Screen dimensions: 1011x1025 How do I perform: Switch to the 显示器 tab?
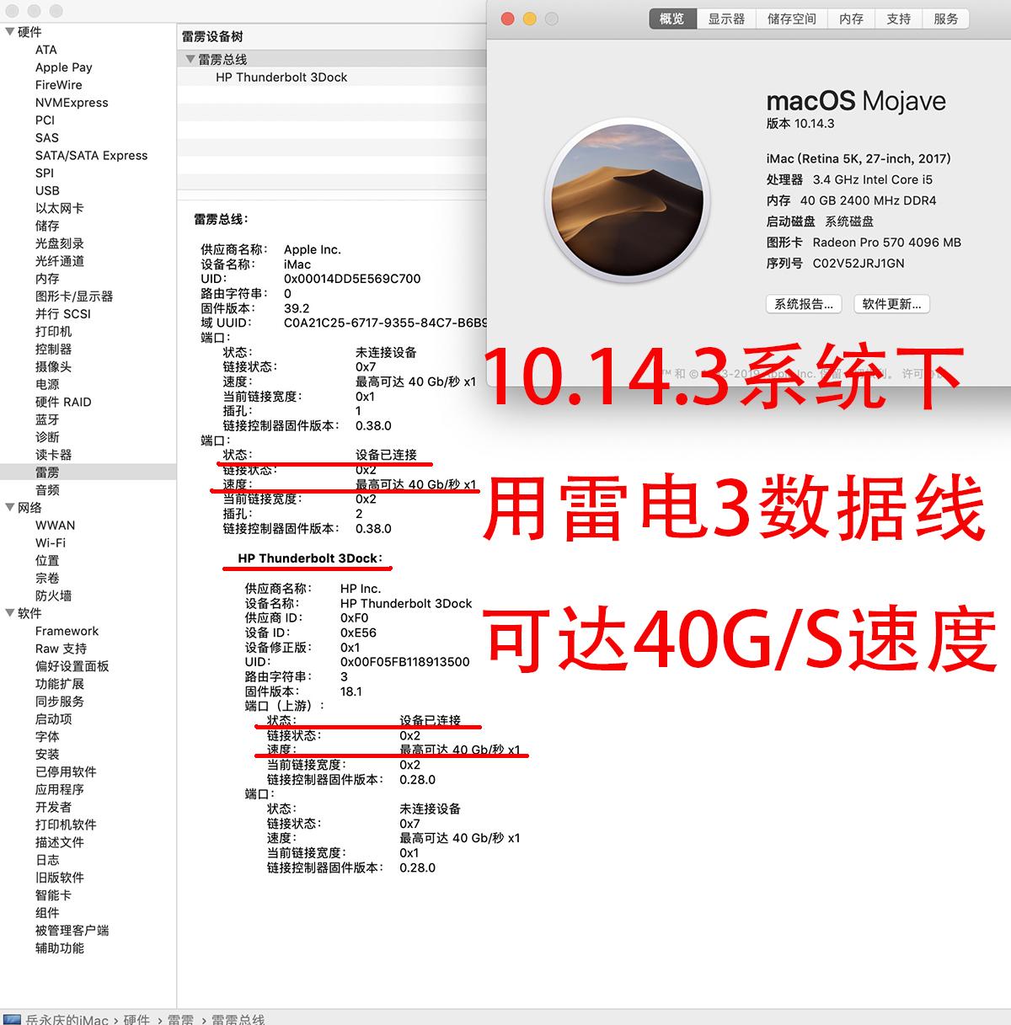tap(726, 19)
